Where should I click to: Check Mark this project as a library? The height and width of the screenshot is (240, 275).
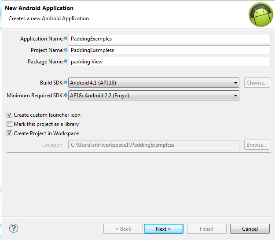10,124
